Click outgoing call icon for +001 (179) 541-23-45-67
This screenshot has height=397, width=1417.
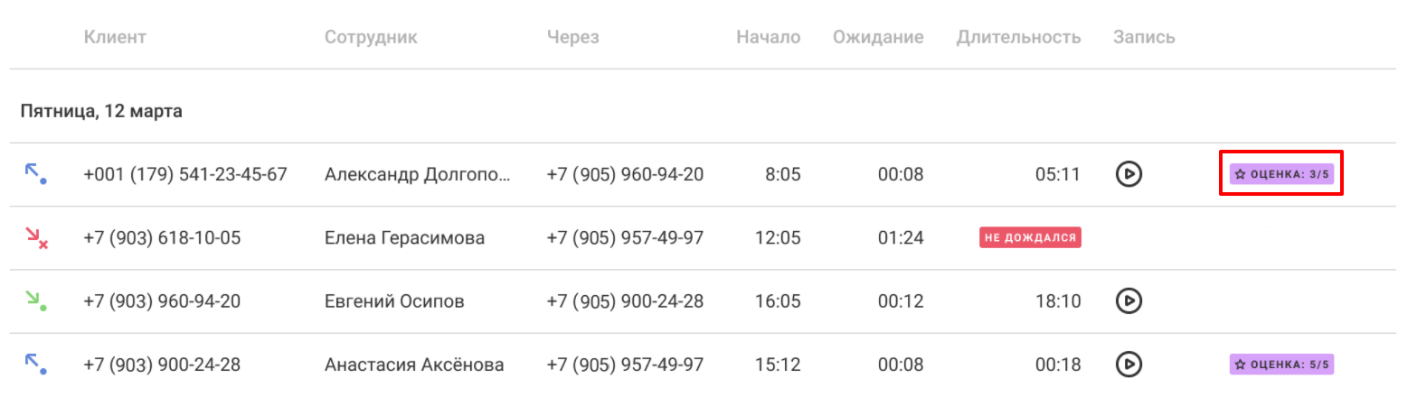click(35, 173)
